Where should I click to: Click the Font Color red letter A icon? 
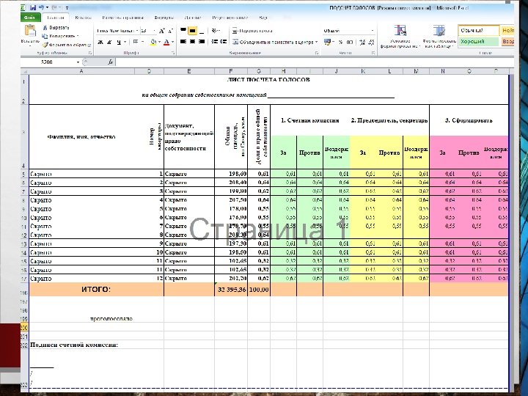point(166,42)
